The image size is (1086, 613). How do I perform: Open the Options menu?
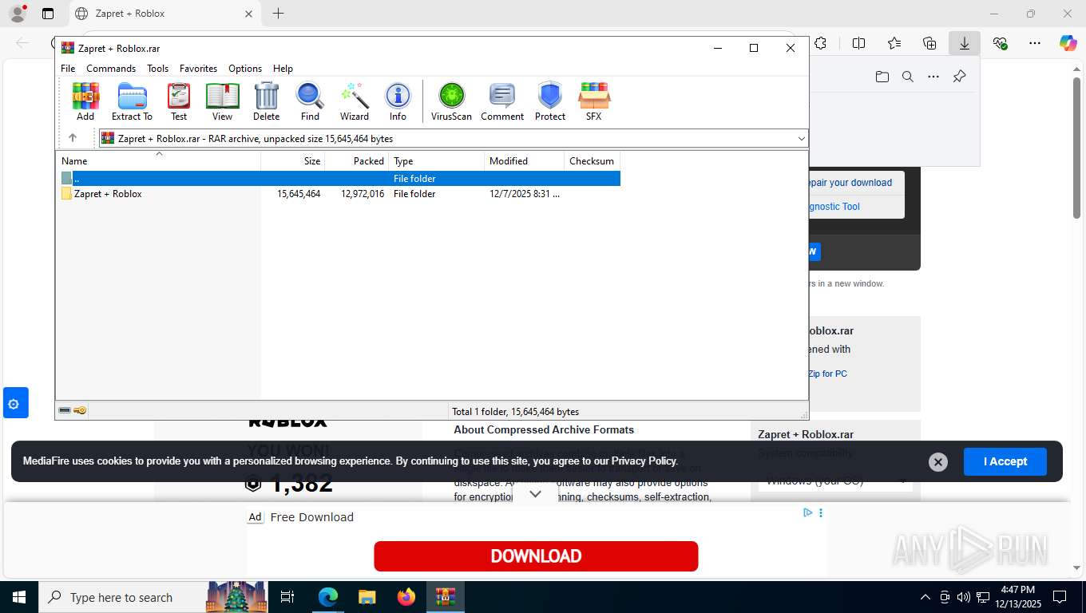(245, 69)
